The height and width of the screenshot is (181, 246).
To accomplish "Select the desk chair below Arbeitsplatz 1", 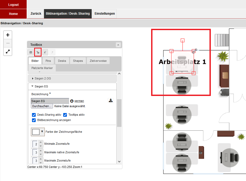I will tap(182, 85).
